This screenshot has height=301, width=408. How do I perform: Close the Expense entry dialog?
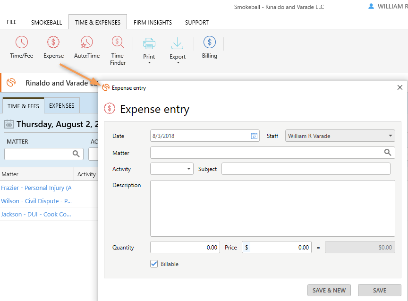click(x=400, y=87)
